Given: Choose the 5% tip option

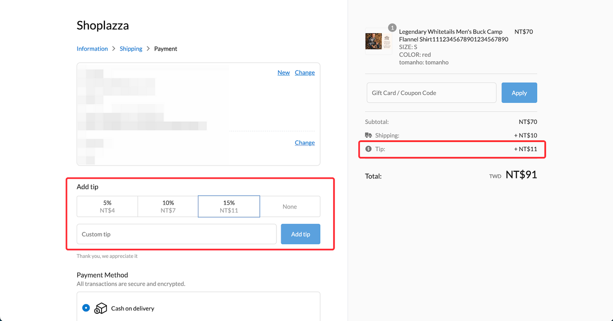Looking at the screenshot, I should click(107, 207).
